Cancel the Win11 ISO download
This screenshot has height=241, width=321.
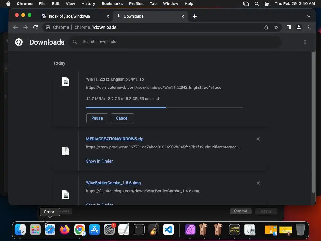(122, 118)
